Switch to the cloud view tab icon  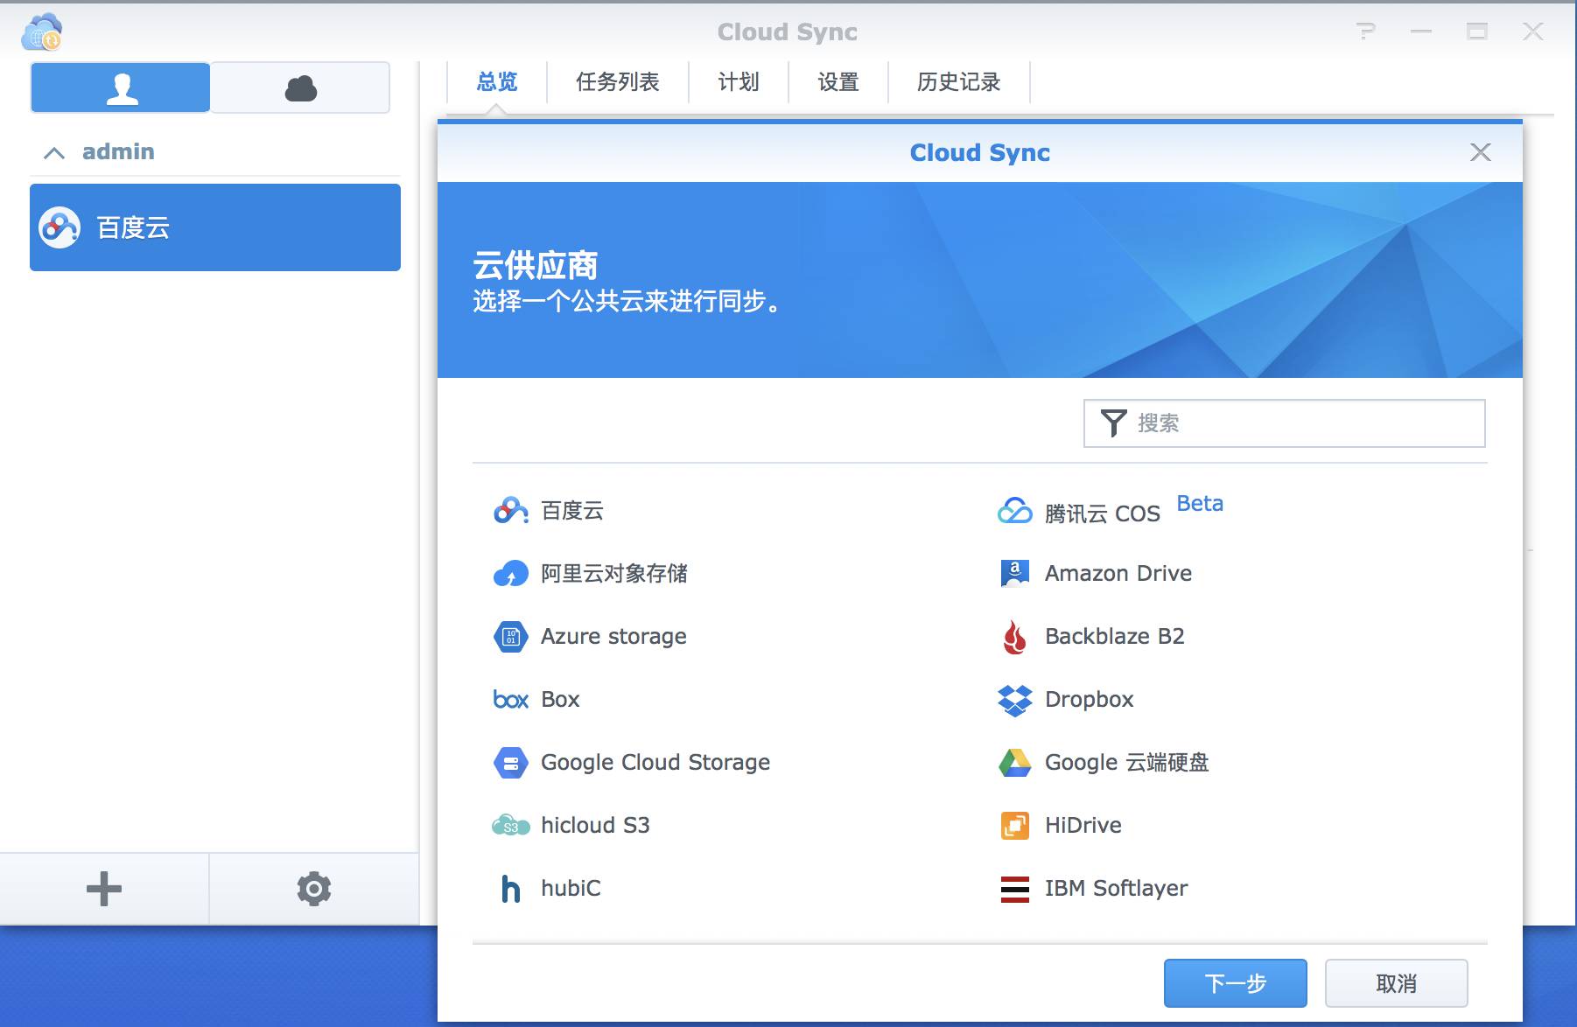pyautogui.click(x=300, y=87)
